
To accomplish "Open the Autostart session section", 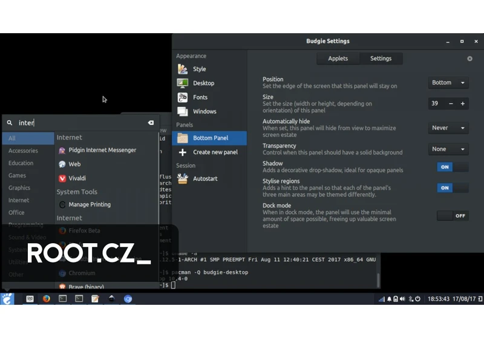I will pyautogui.click(x=209, y=179).
